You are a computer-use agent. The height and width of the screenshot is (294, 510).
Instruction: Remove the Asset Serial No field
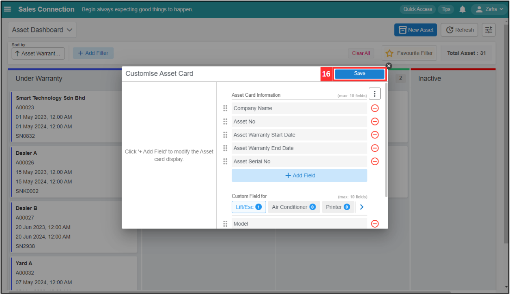click(x=375, y=162)
